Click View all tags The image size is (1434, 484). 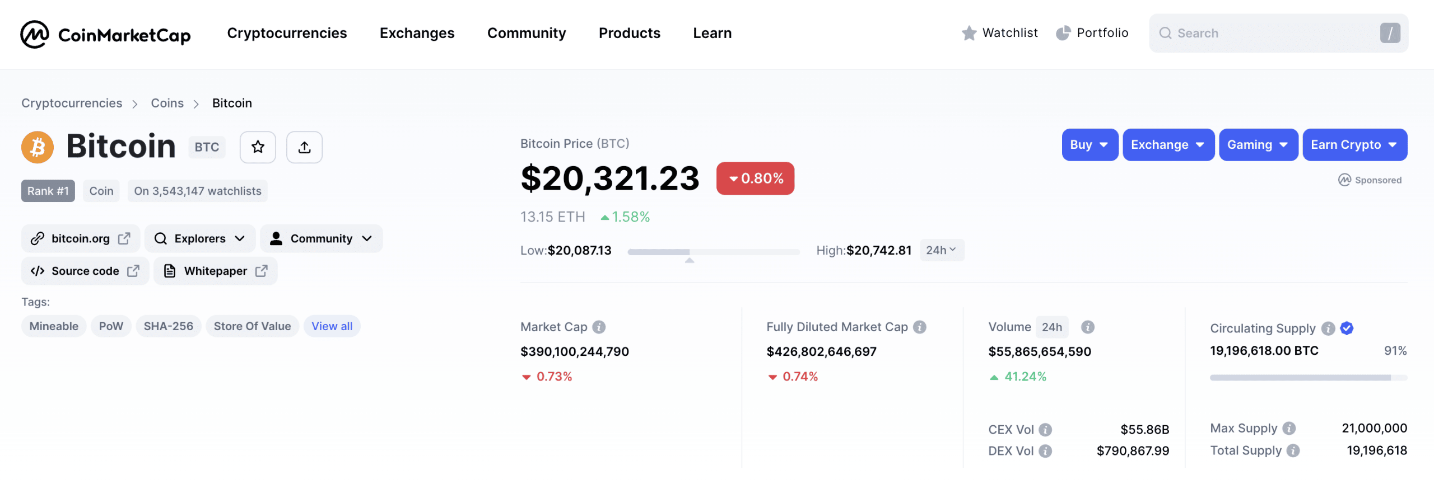tap(332, 326)
